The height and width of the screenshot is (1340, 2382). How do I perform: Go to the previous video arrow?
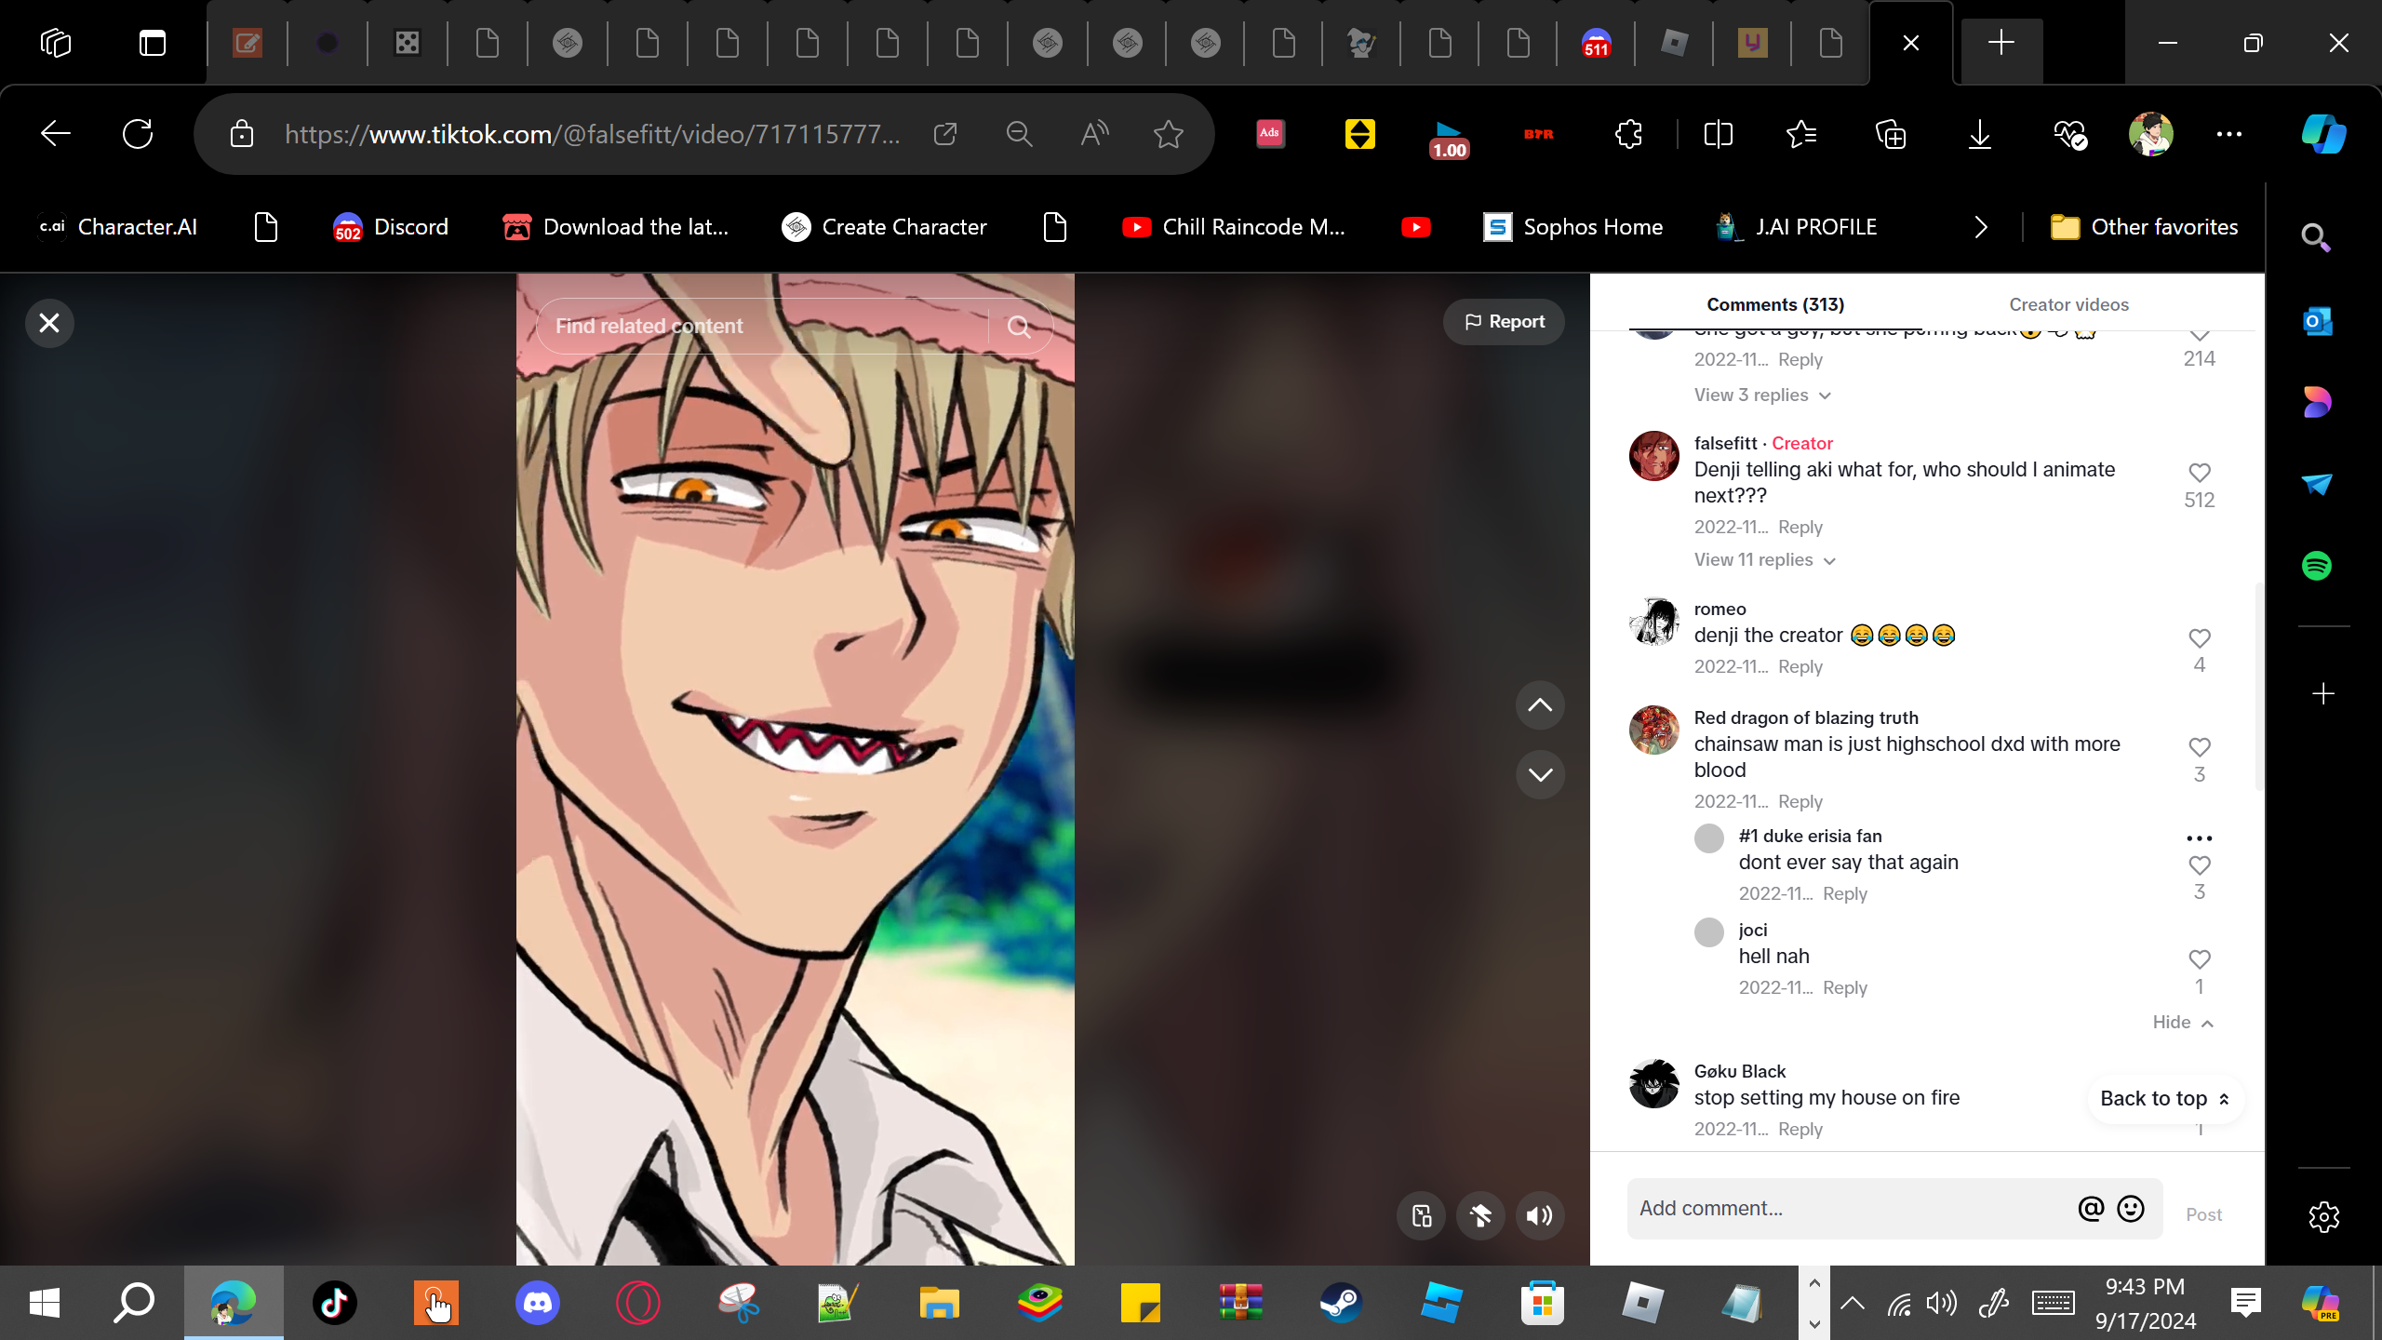pos(1540,705)
